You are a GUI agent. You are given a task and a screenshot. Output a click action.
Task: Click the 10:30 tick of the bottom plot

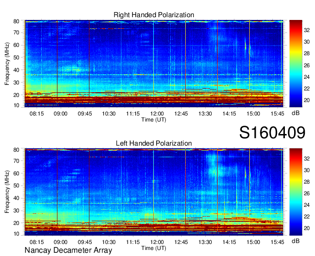(x=109, y=242)
